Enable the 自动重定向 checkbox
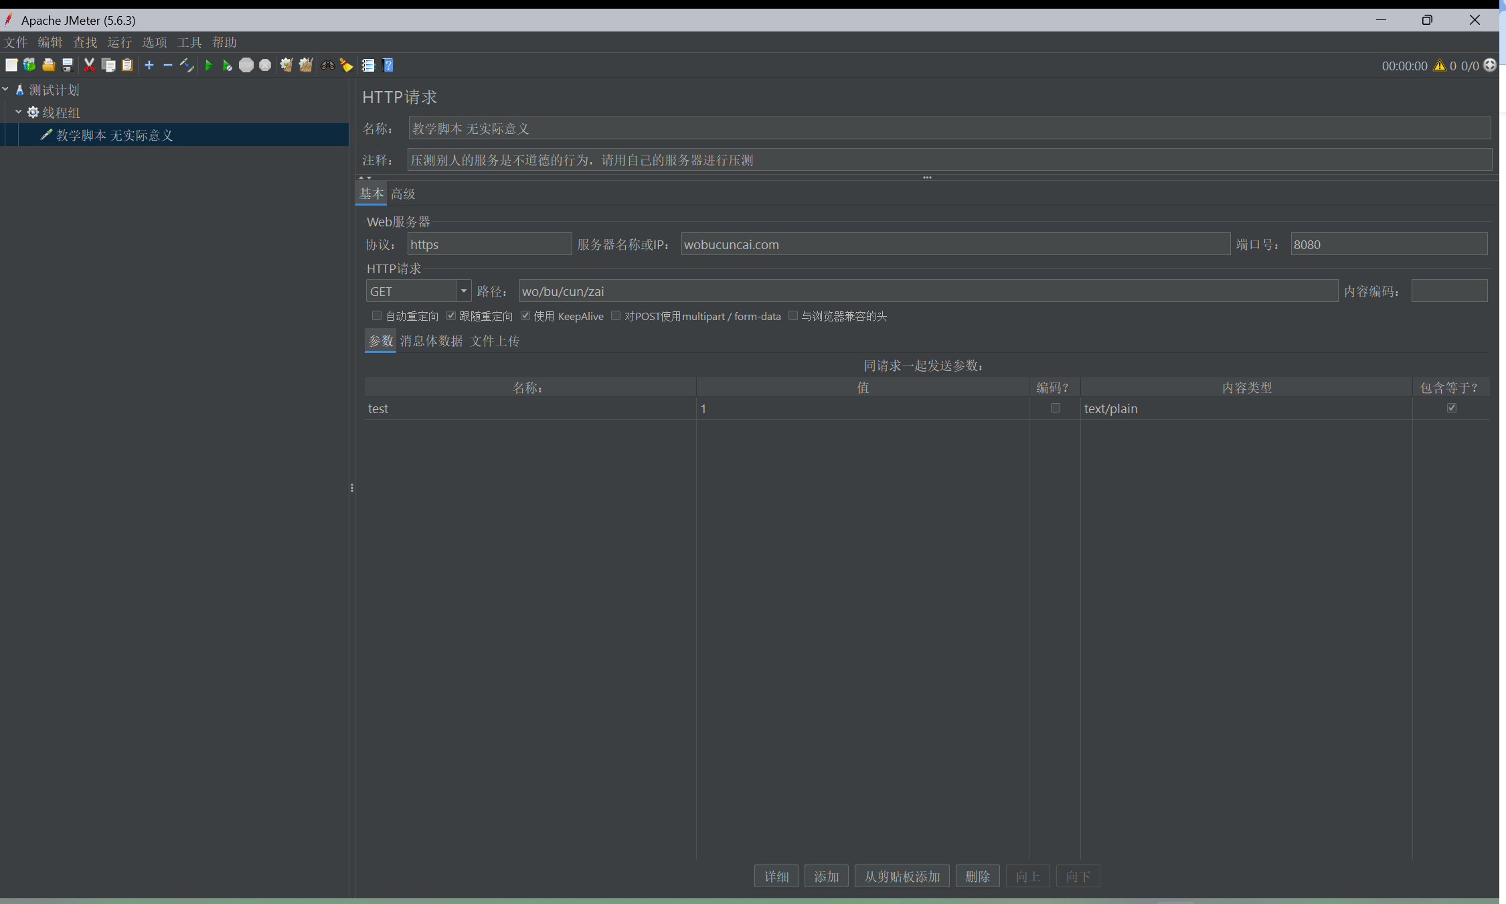Viewport: 1506px width, 904px height. click(377, 315)
